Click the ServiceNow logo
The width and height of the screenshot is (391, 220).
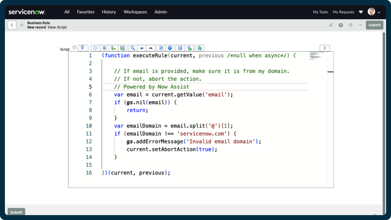[27, 12]
